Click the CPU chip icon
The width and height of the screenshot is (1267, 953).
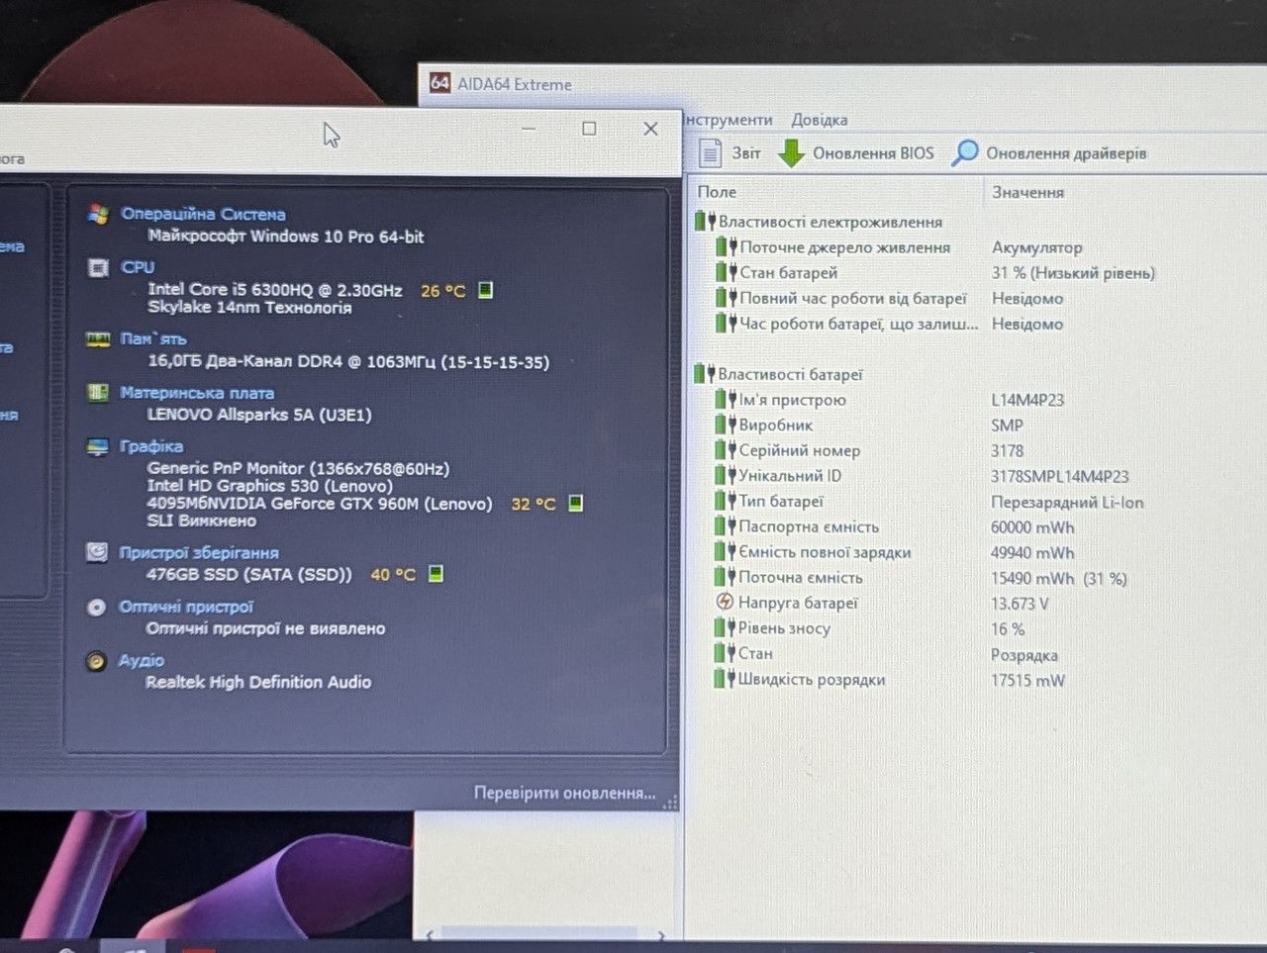[x=98, y=267]
